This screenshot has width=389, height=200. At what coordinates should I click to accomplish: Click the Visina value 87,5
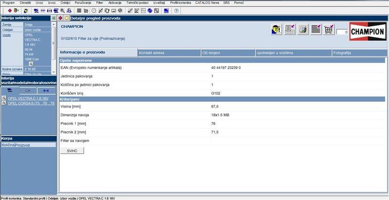pyautogui.click(x=215, y=107)
